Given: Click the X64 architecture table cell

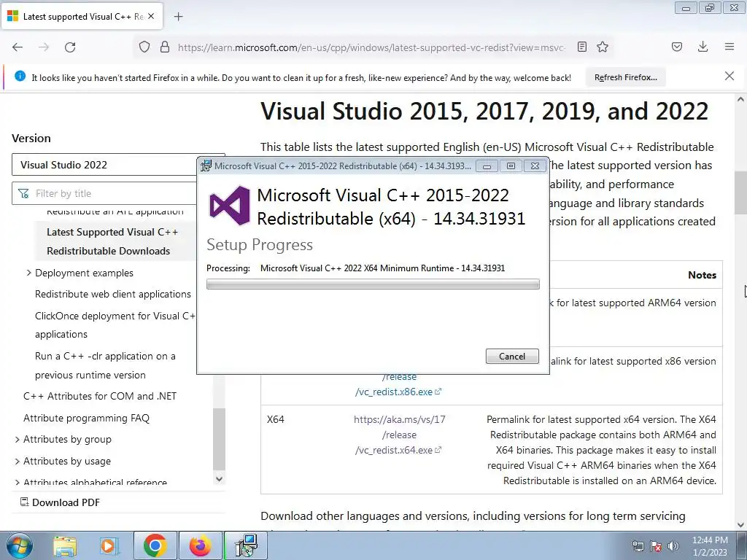Looking at the screenshot, I should [x=275, y=419].
